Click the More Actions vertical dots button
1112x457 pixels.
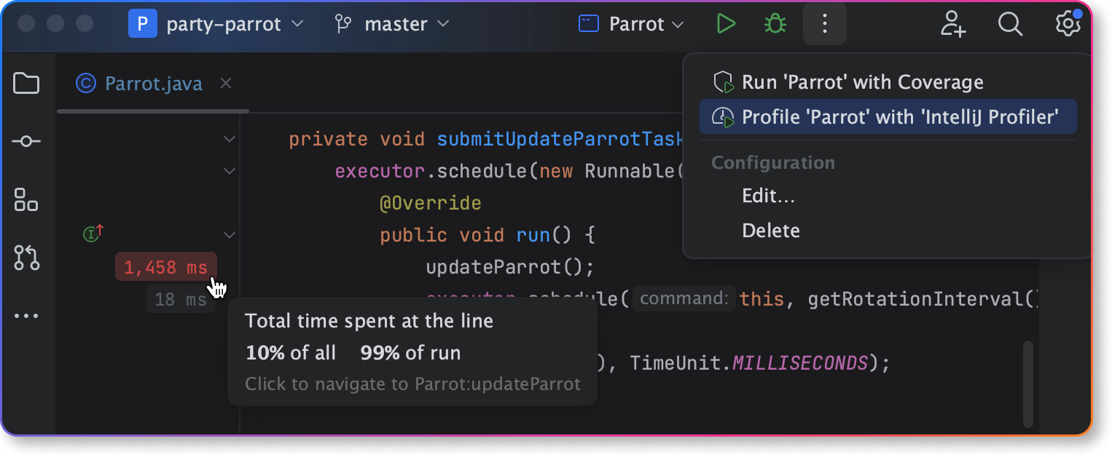pos(824,24)
